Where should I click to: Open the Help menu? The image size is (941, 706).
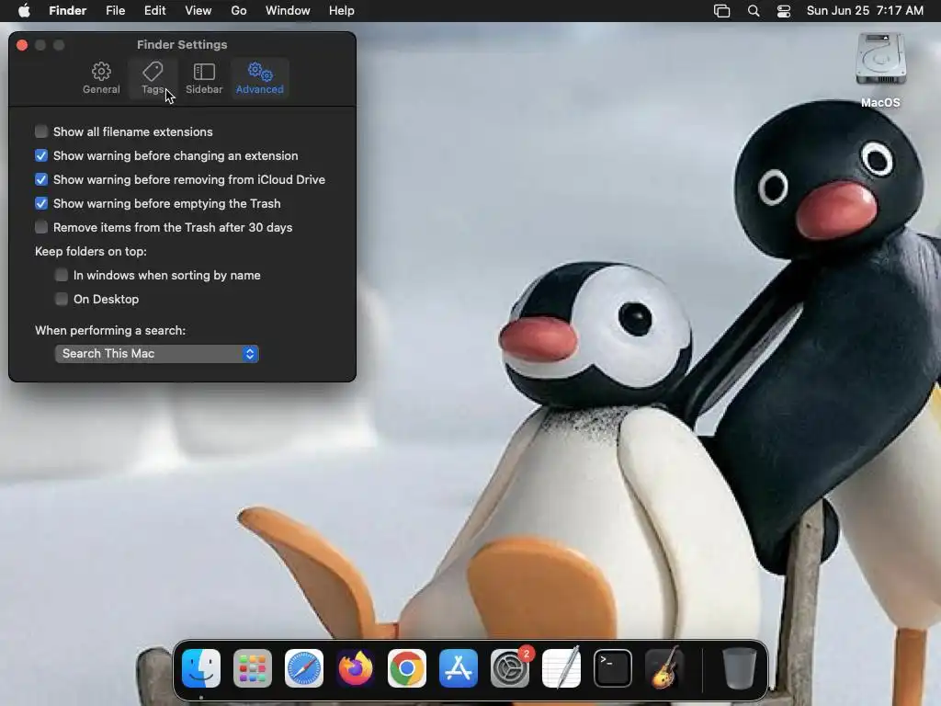coord(342,11)
